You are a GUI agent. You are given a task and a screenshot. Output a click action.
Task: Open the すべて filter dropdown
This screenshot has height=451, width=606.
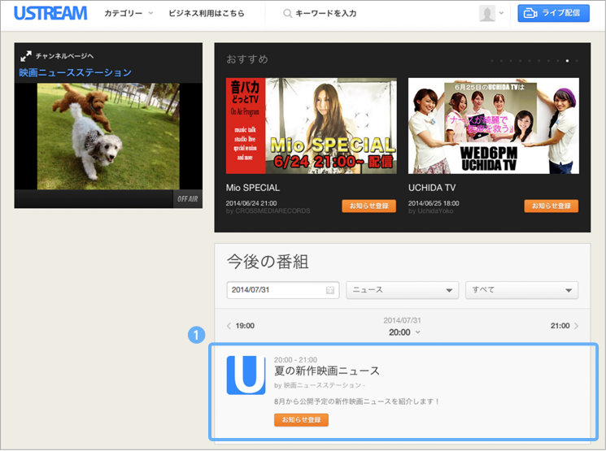click(521, 290)
